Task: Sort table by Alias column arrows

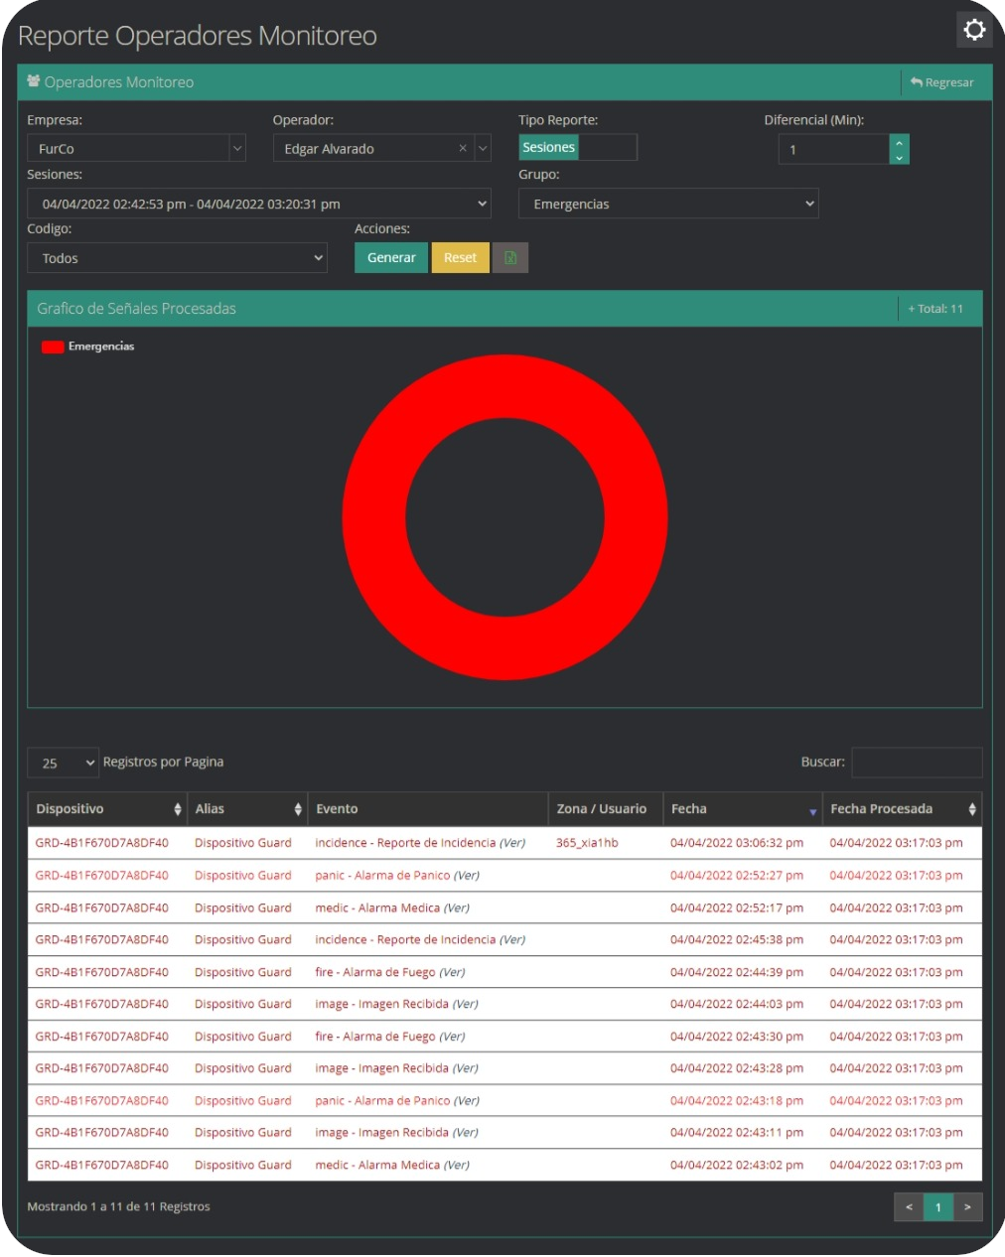Action: tap(298, 809)
